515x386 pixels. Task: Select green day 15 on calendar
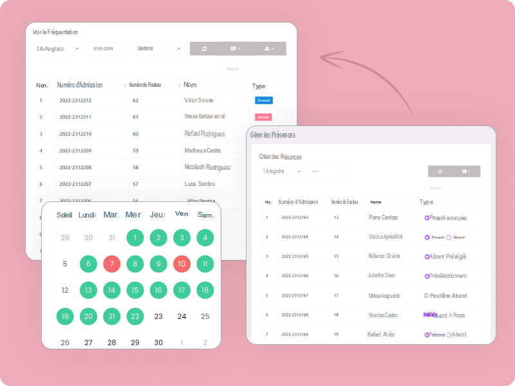pos(135,290)
